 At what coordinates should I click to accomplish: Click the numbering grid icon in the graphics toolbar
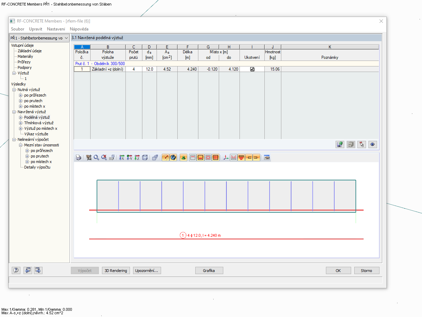[x=112, y=157]
